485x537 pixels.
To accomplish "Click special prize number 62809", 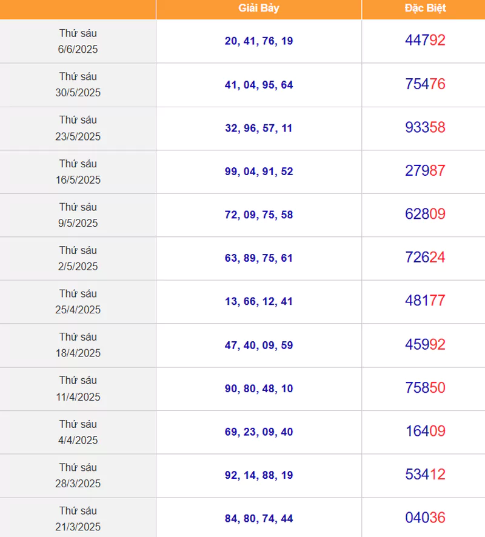I will 425,214.
